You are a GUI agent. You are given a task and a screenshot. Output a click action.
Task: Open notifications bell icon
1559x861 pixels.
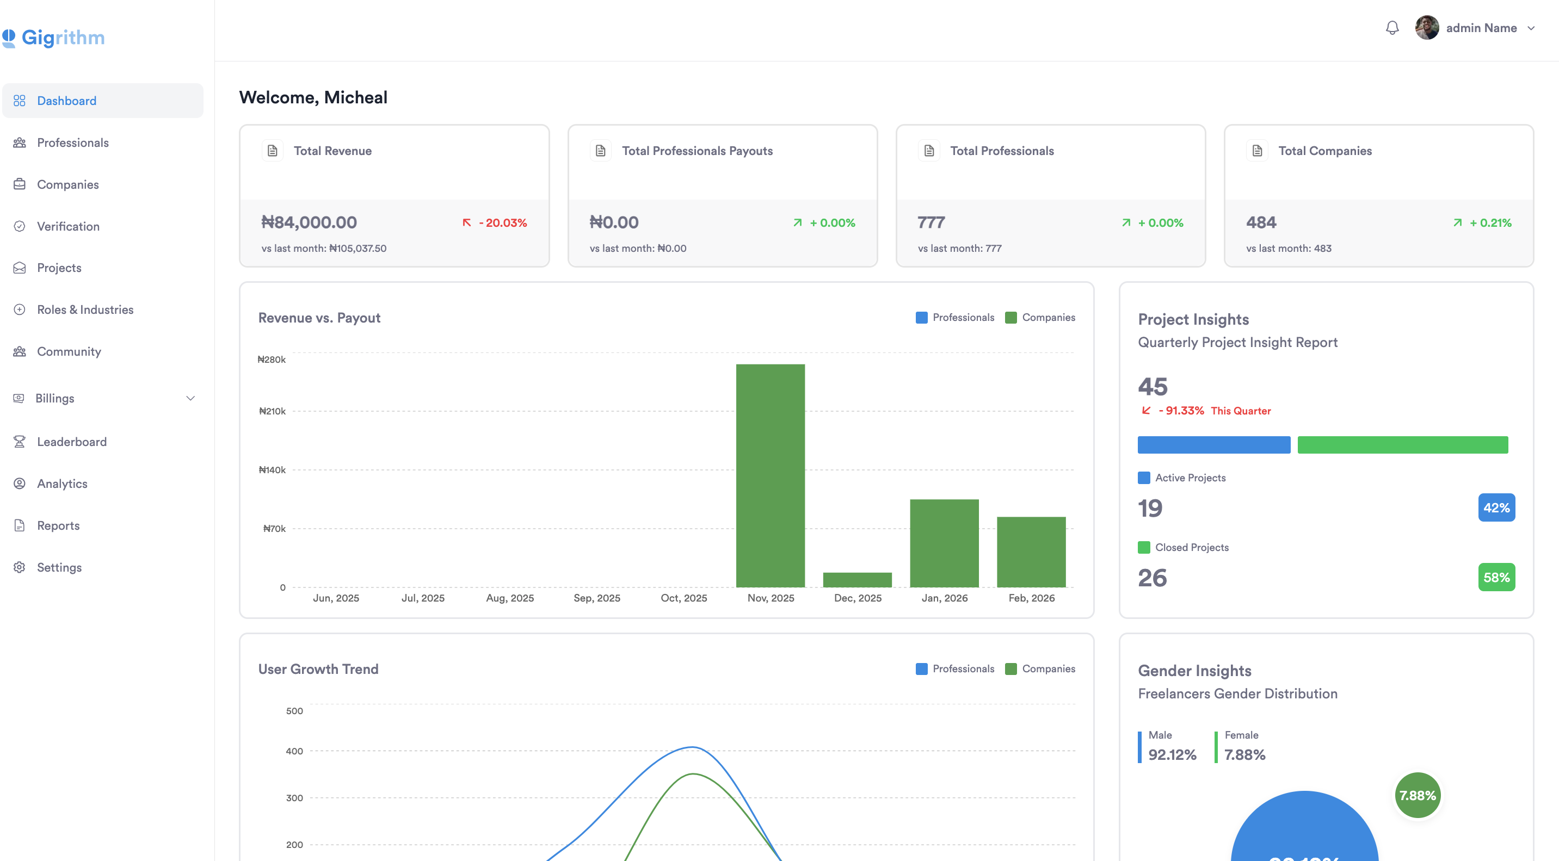1392,28
